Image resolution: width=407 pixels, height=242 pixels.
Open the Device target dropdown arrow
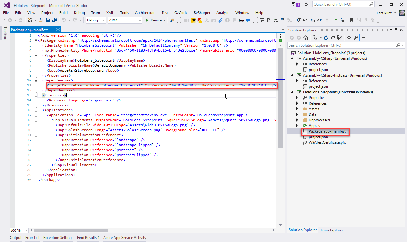click(165, 20)
